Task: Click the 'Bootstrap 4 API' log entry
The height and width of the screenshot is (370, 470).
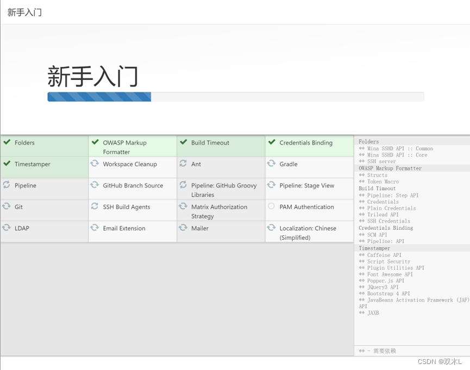Action: point(384,293)
